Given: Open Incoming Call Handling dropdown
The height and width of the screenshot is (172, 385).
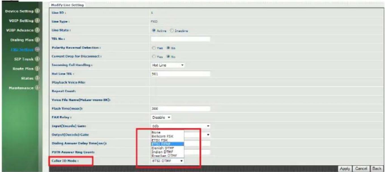Looking at the screenshot, I should click(168, 65).
